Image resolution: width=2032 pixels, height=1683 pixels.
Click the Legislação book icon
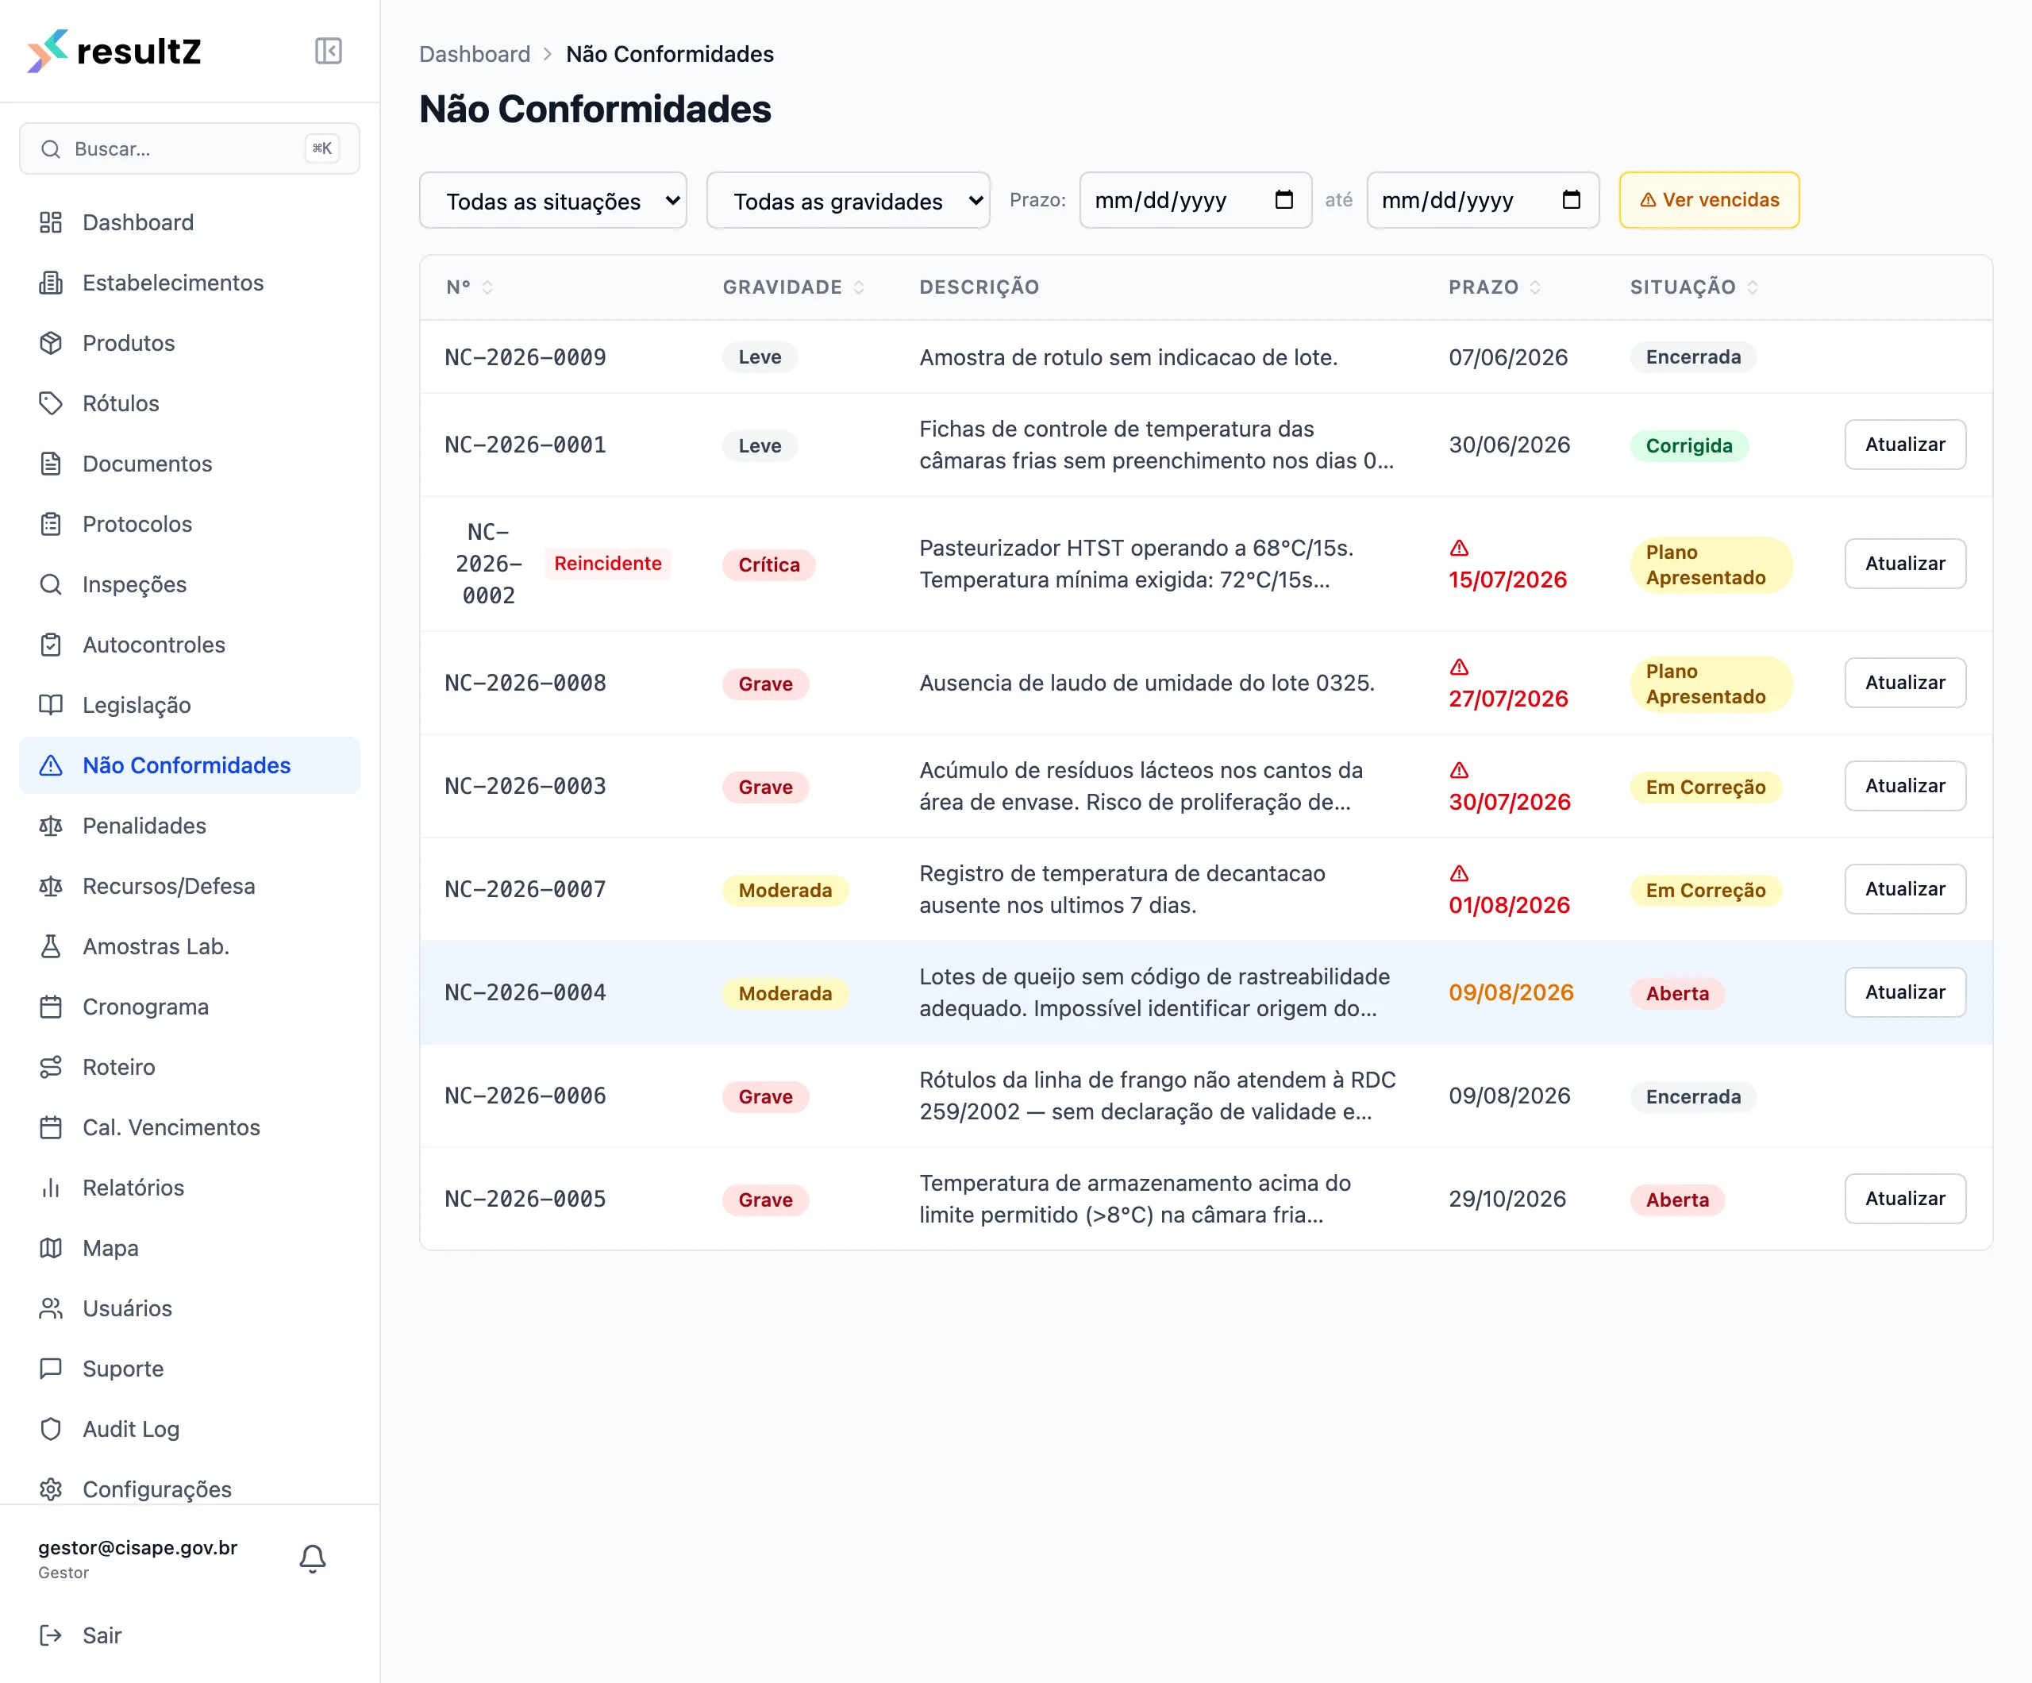[x=50, y=704]
